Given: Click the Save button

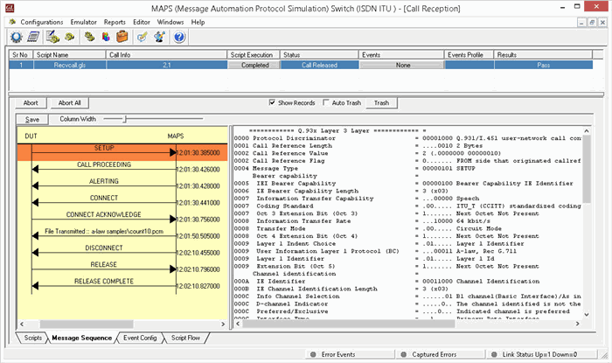Looking at the screenshot, I should point(32,120).
